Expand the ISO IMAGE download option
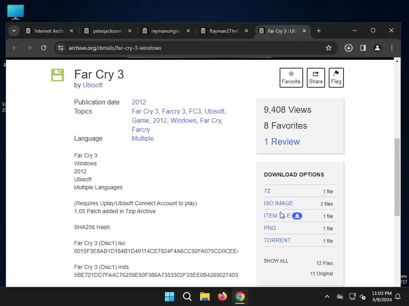 278,203
